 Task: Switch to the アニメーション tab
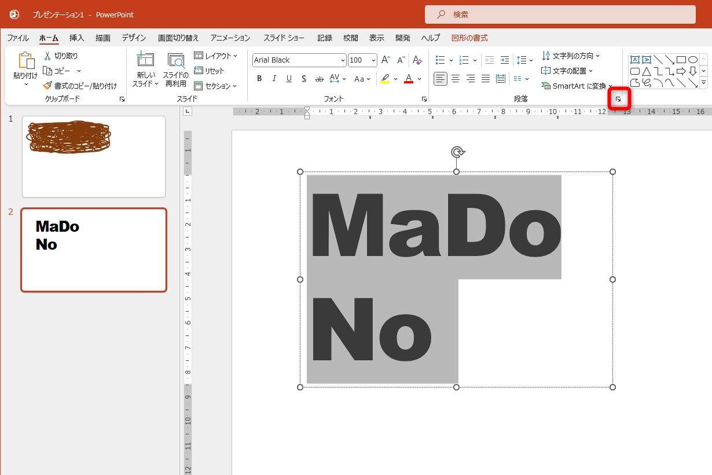pos(230,38)
